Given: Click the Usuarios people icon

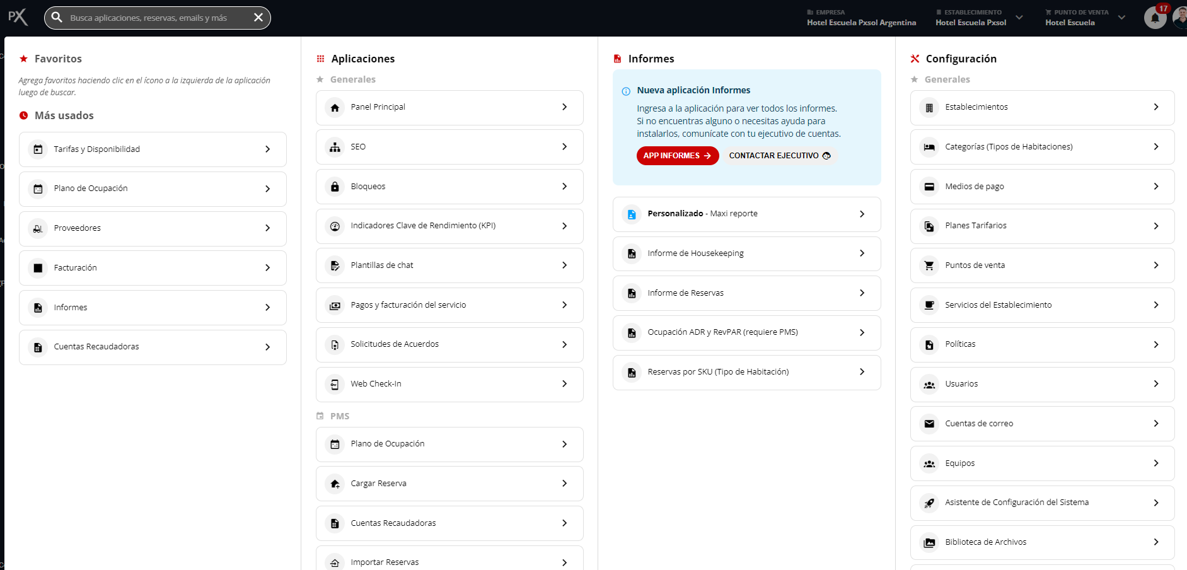Looking at the screenshot, I should (929, 384).
